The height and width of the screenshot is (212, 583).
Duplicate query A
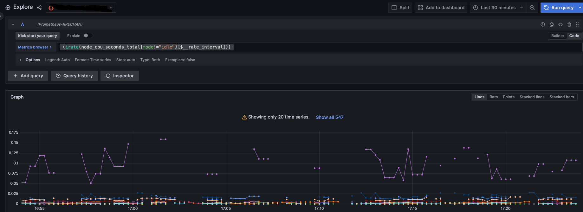(x=552, y=24)
